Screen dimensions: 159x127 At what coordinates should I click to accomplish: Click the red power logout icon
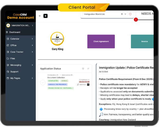click(130, 14)
